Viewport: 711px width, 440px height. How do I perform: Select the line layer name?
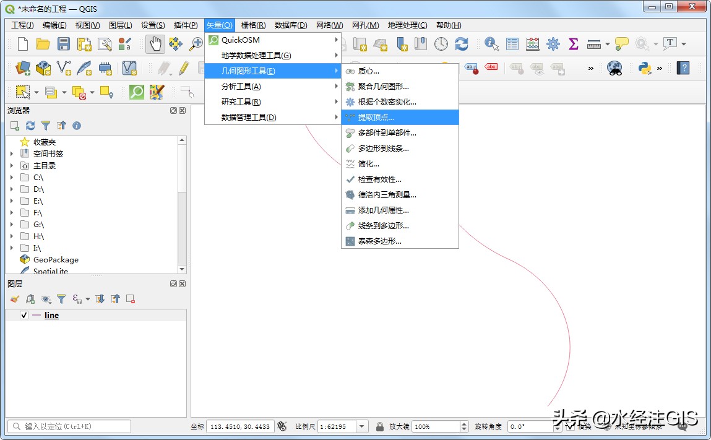(x=51, y=315)
